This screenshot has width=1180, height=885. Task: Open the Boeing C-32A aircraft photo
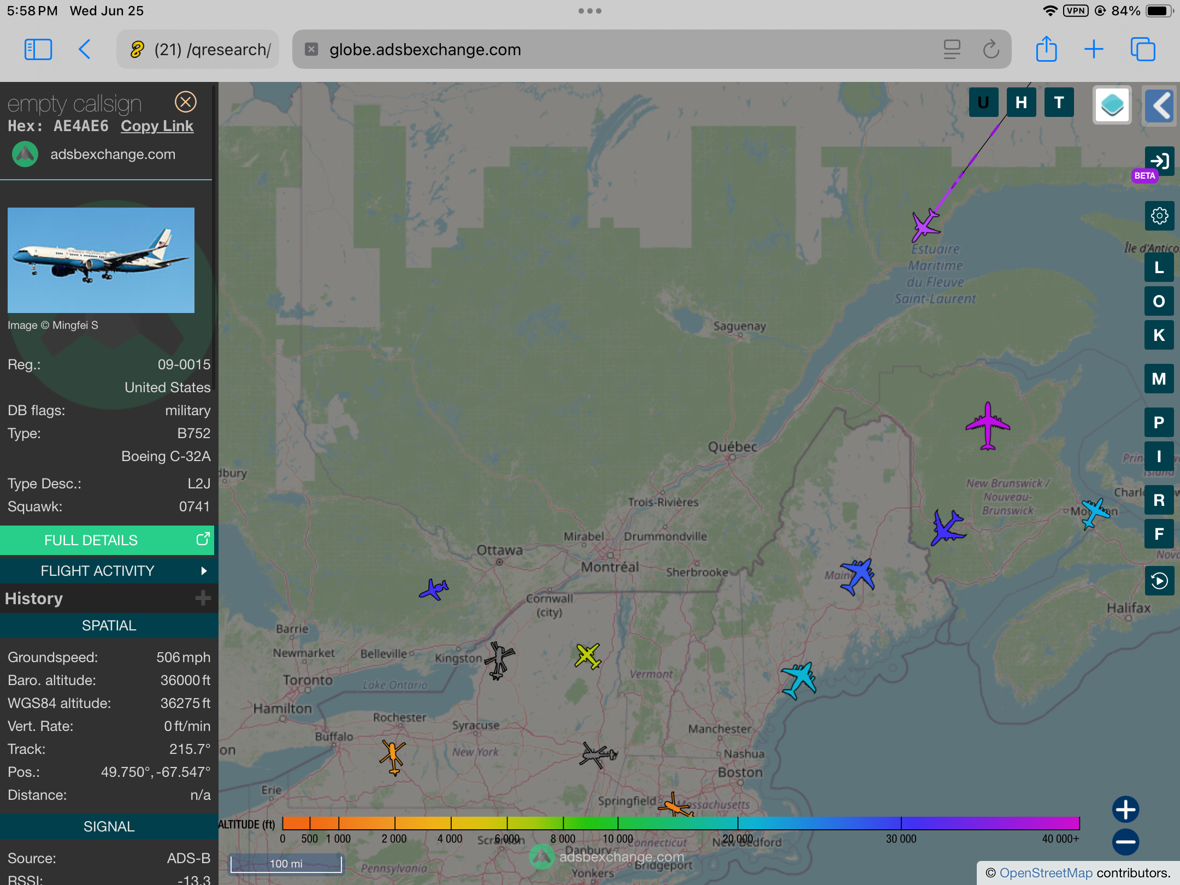point(101,260)
